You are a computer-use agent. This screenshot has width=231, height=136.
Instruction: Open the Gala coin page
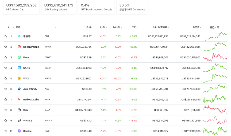26,110
